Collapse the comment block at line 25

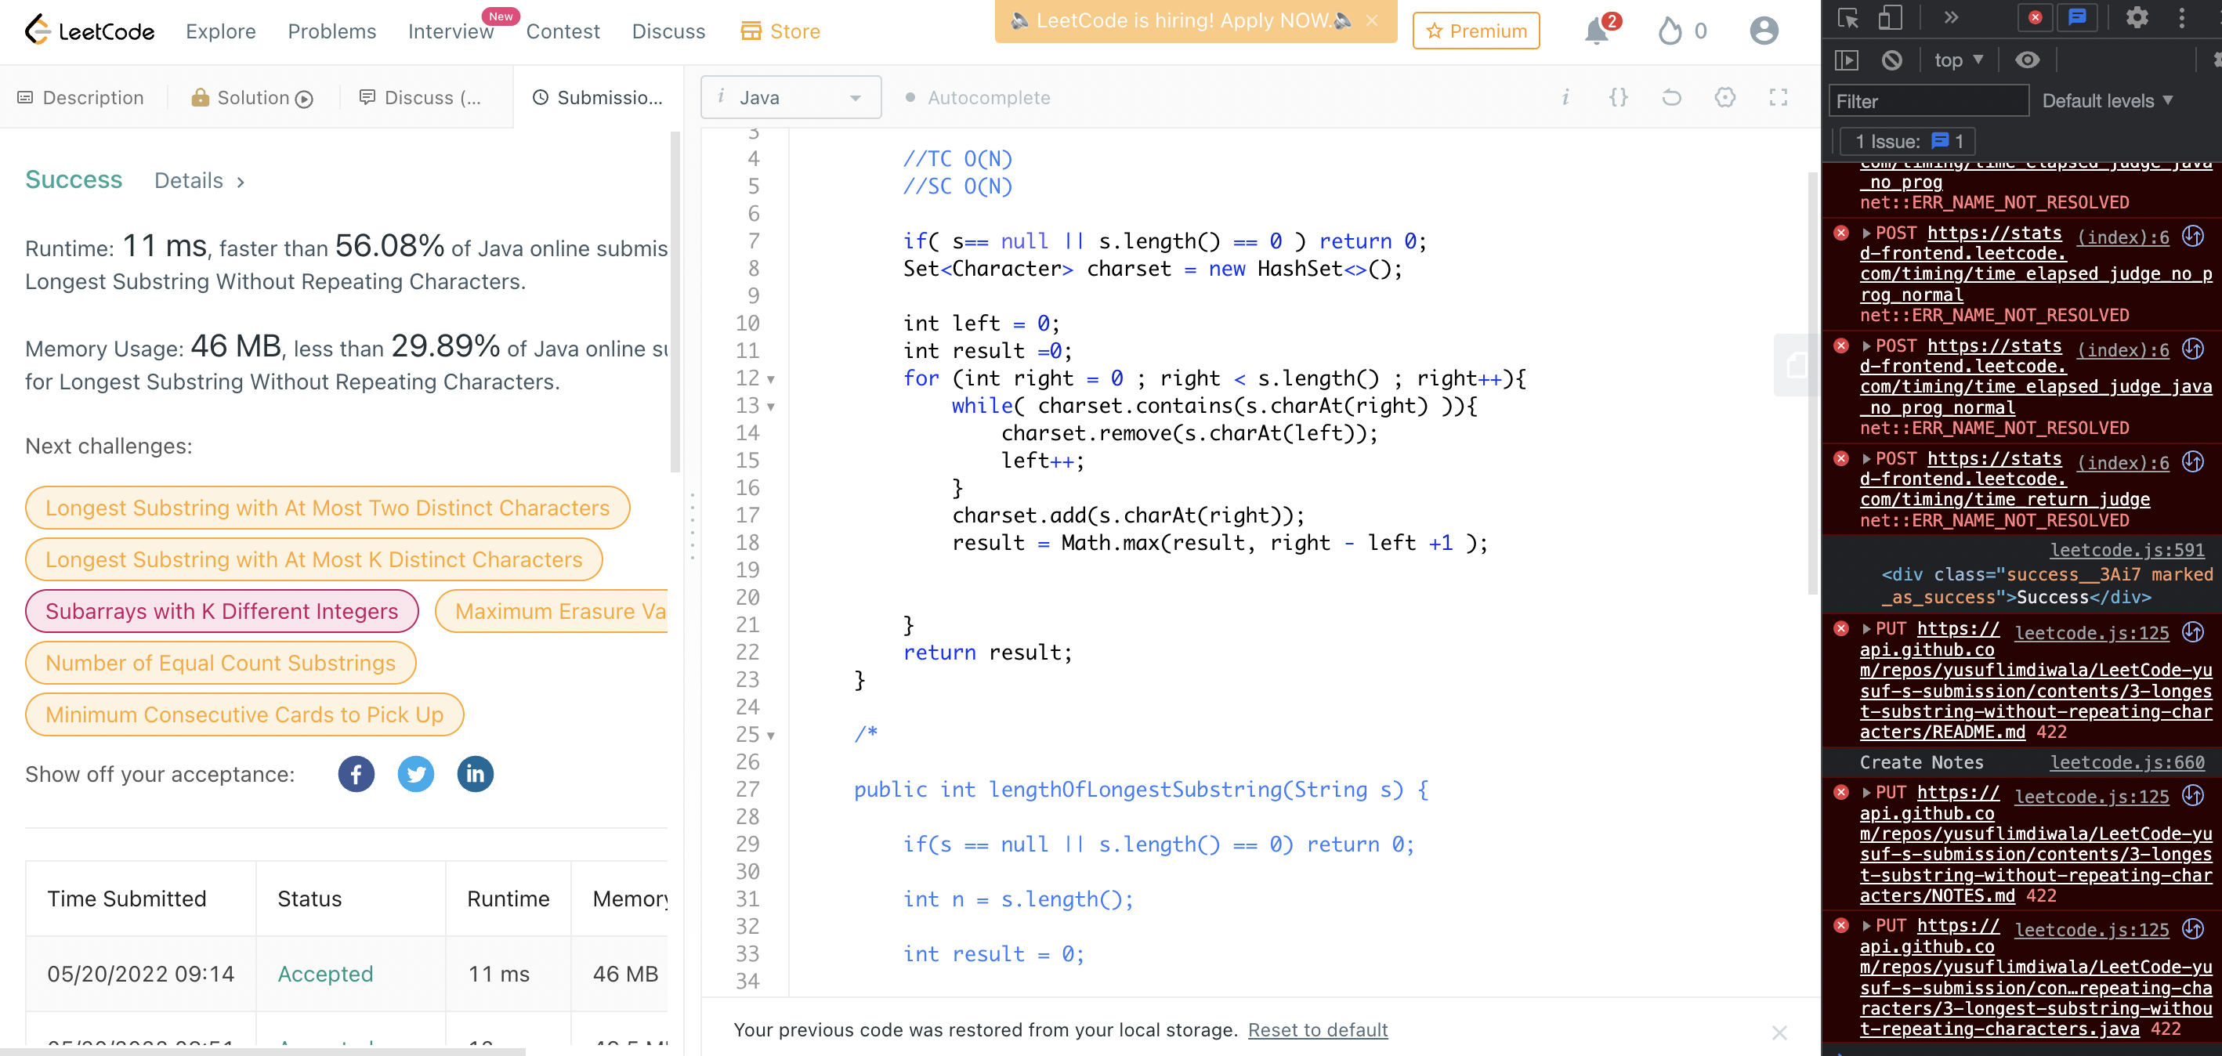tap(770, 736)
